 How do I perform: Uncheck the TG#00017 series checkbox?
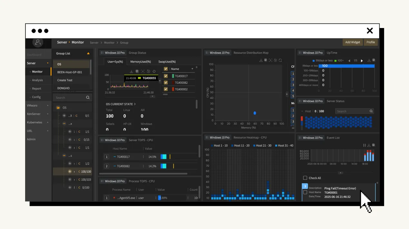pyautogui.click(x=166, y=76)
